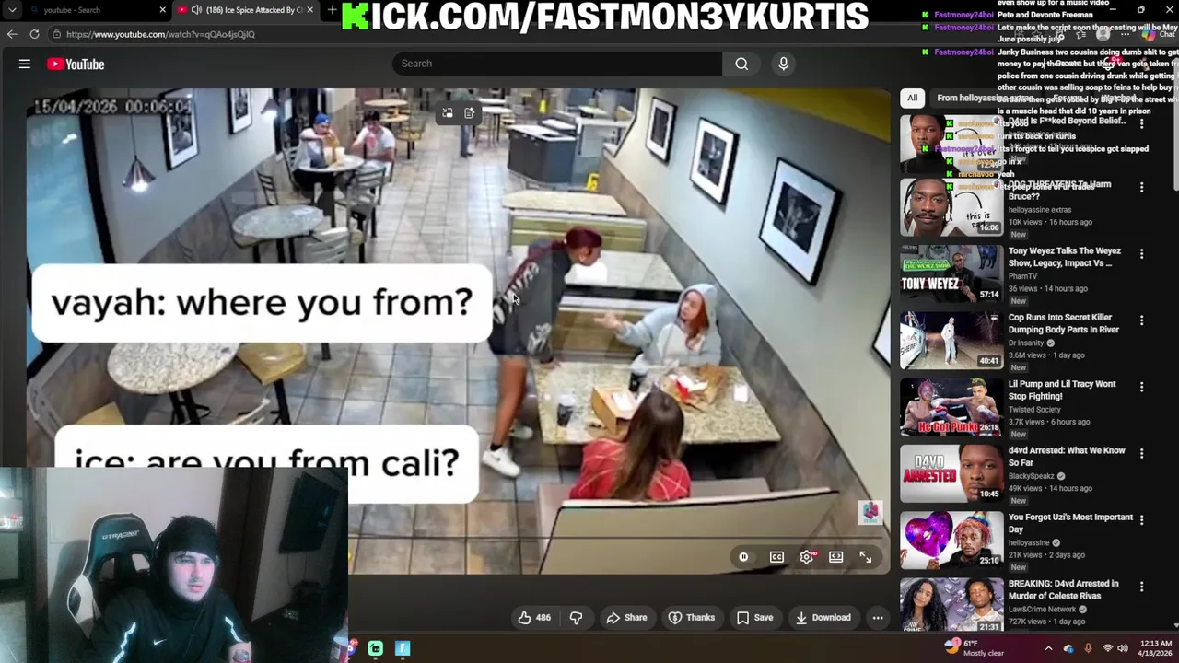This screenshot has width=1179, height=663.
Task: Start voice search with the microphone
Action: tap(784, 64)
